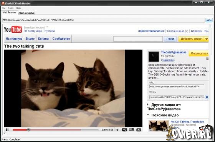The height and width of the screenshot is (142, 215).
Task: Click the video progress slider handle
Action: click(x=28, y=130)
